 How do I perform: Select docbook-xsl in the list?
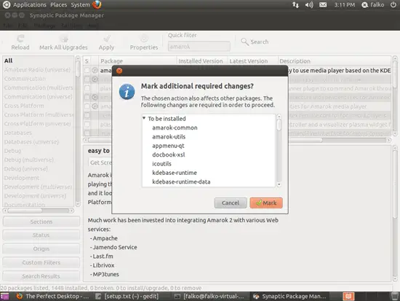pos(169,155)
